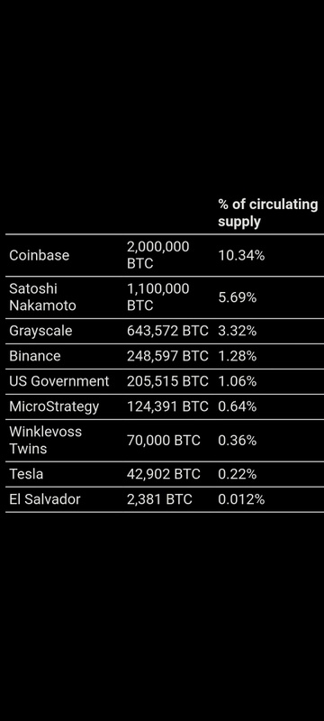
Task: Tap the Tesla row label
Action: tap(26, 474)
